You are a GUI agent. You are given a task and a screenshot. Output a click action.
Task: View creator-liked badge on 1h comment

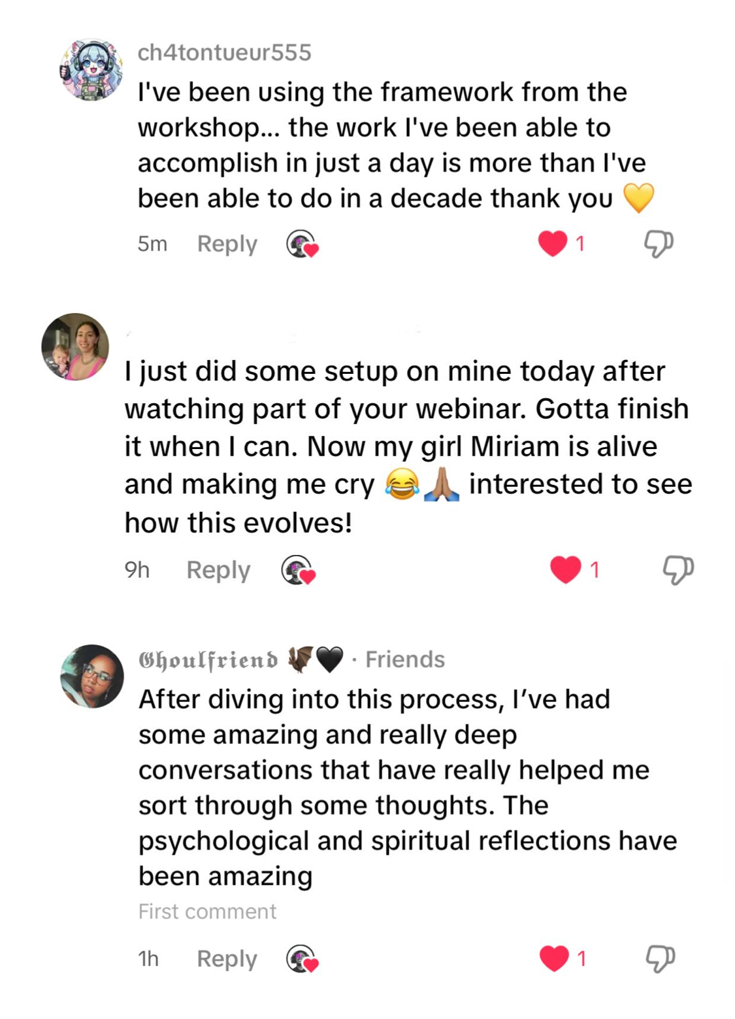pos(302,958)
